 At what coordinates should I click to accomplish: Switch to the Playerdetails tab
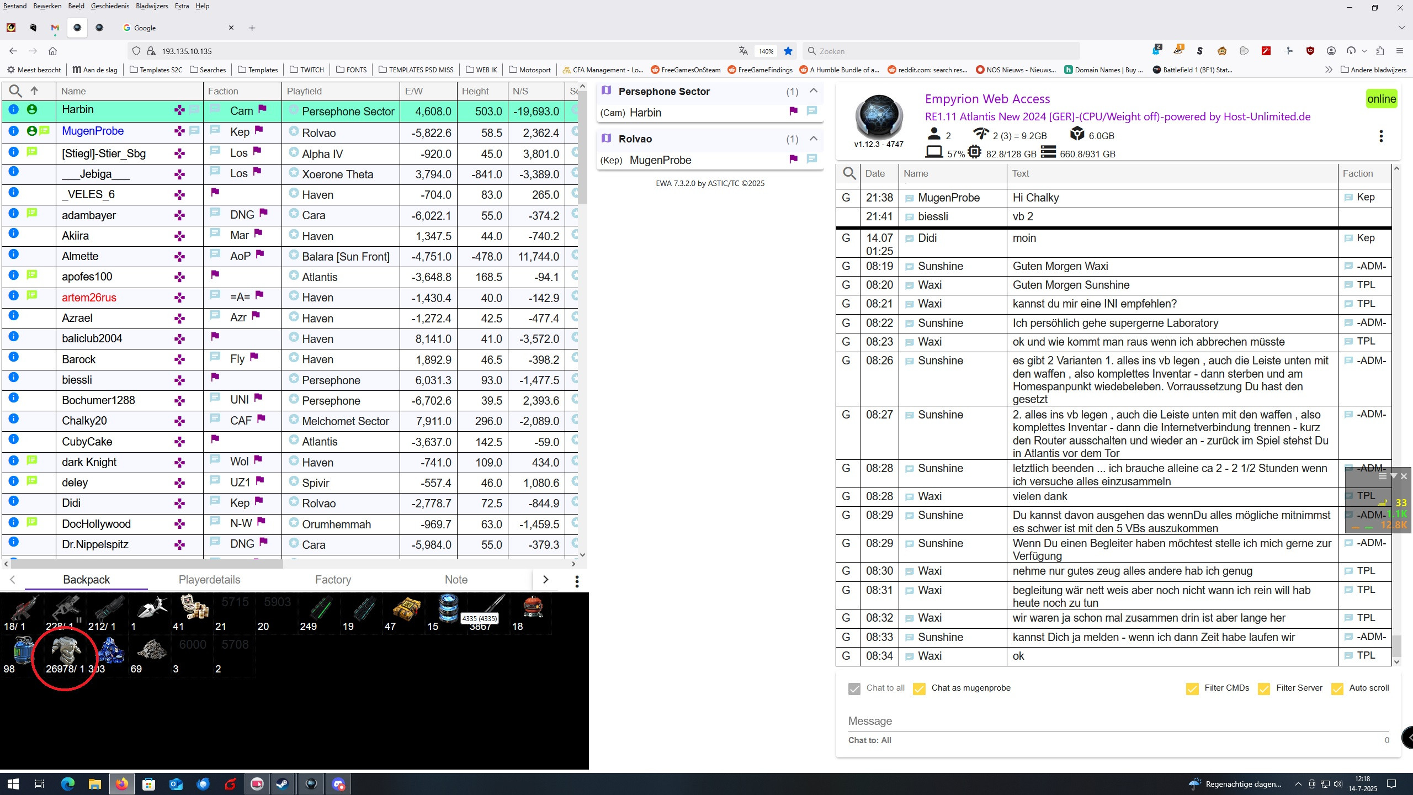209,580
